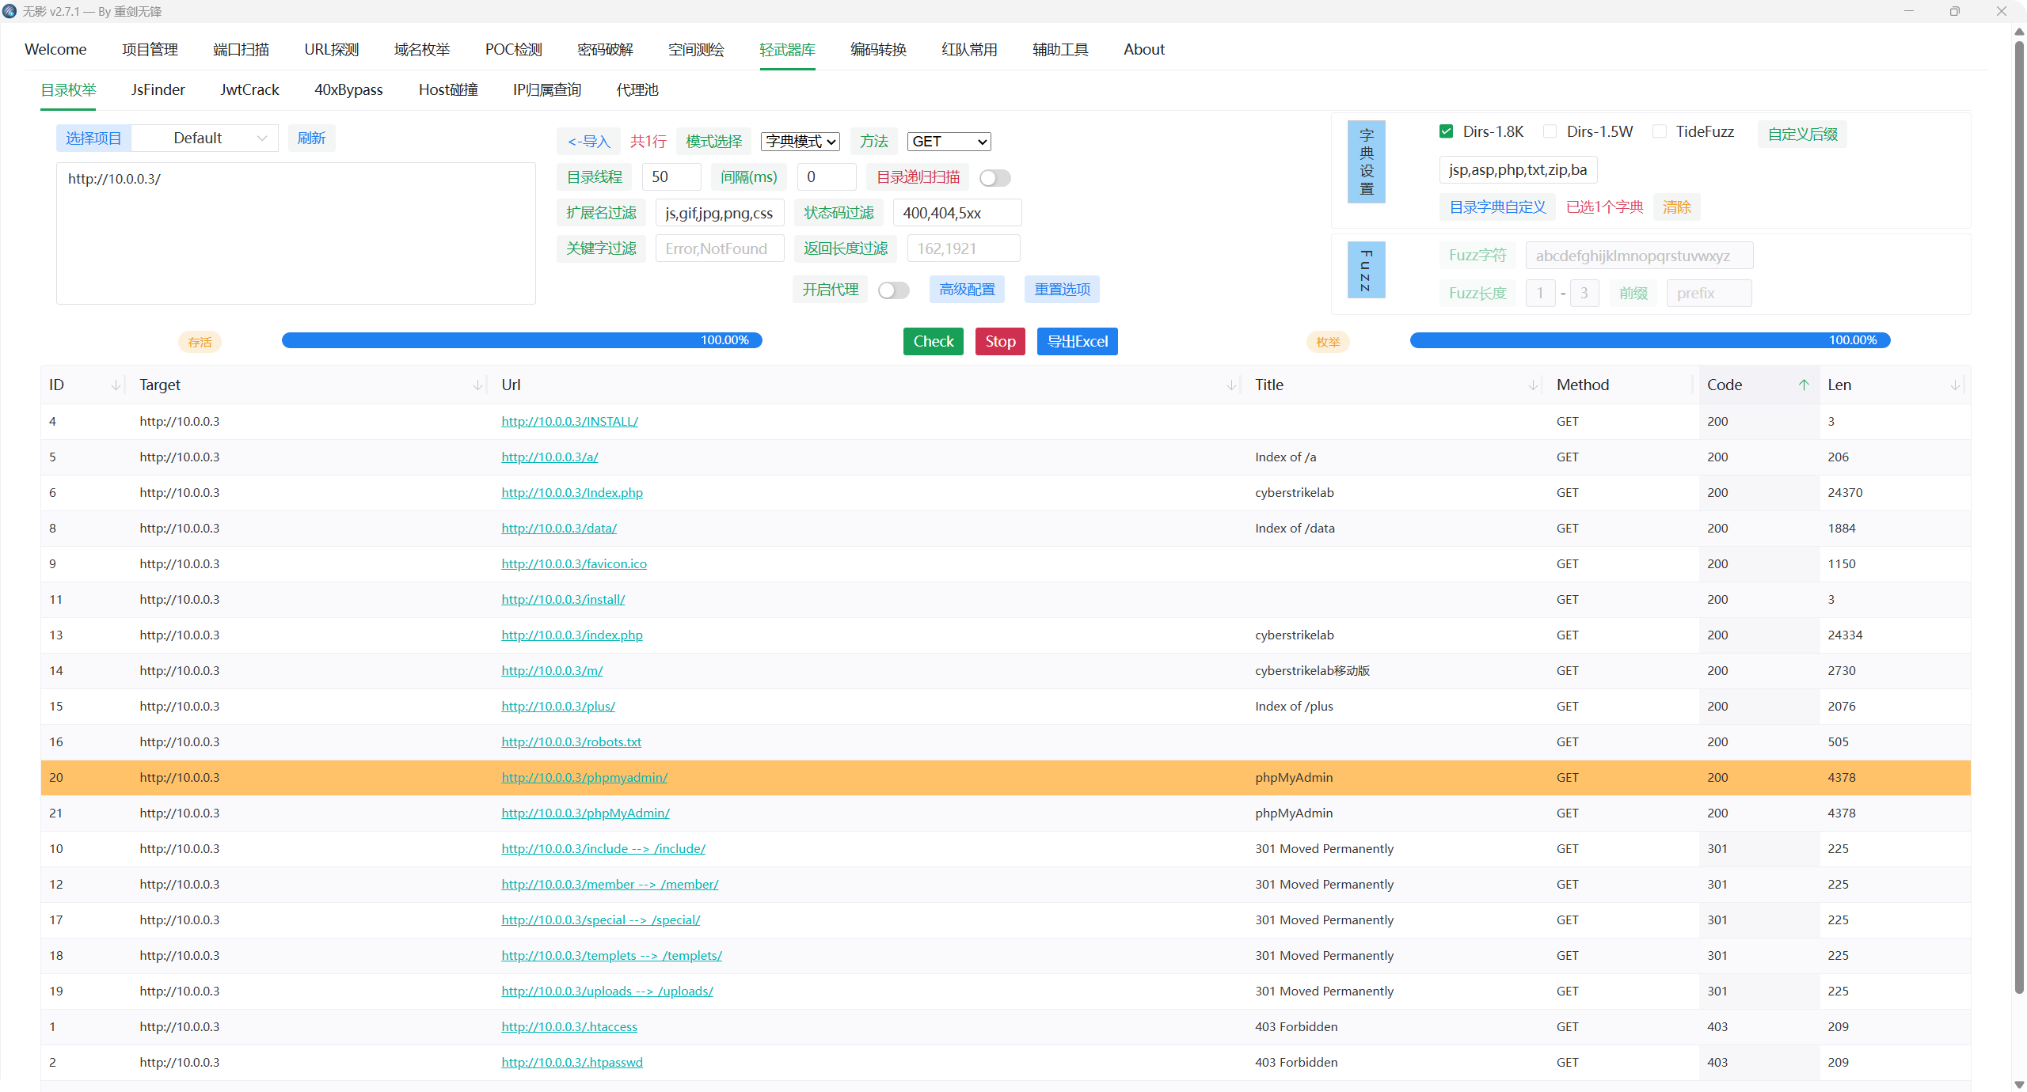Viewport: 2027px width, 1092px height.
Task: Open the POC检测 main tab
Action: point(513,50)
